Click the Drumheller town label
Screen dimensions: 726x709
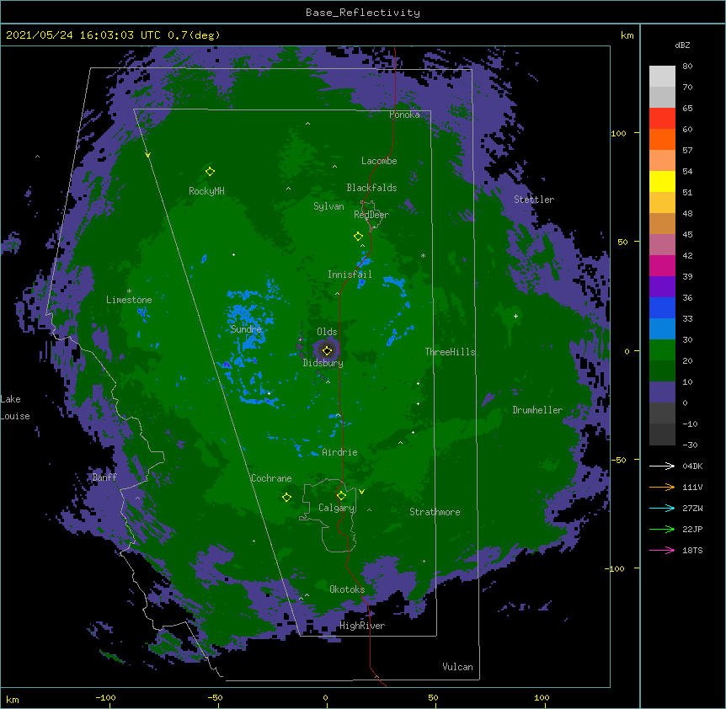(537, 410)
